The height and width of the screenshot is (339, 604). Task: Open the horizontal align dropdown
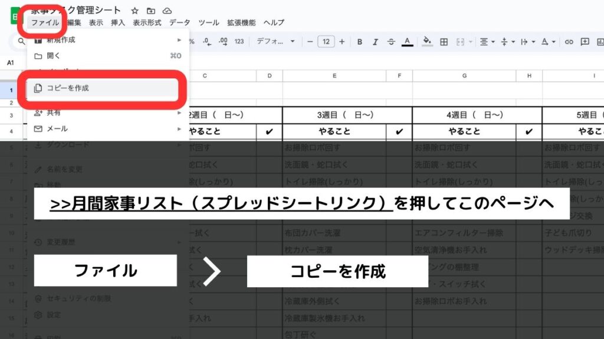(x=487, y=42)
